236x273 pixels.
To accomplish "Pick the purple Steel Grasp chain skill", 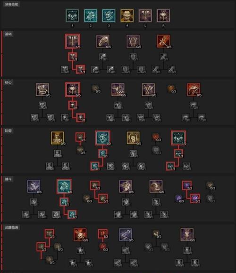I will pos(126,235).
